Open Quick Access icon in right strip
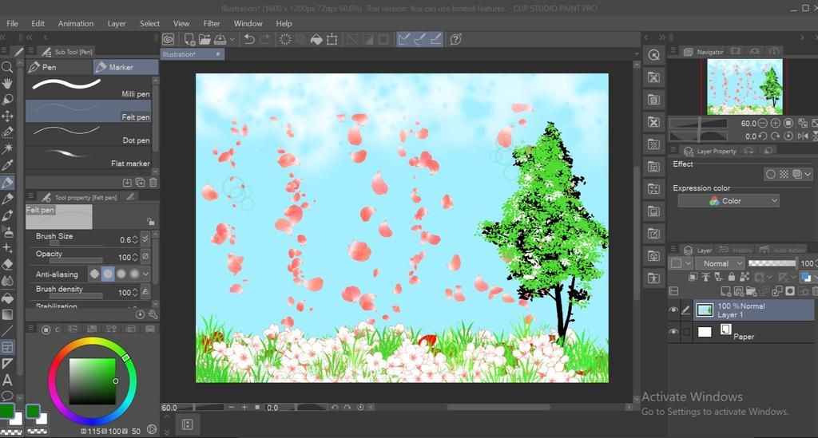The width and height of the screenshot is (818, 438). pyautogui.click(x=653, y=55)
